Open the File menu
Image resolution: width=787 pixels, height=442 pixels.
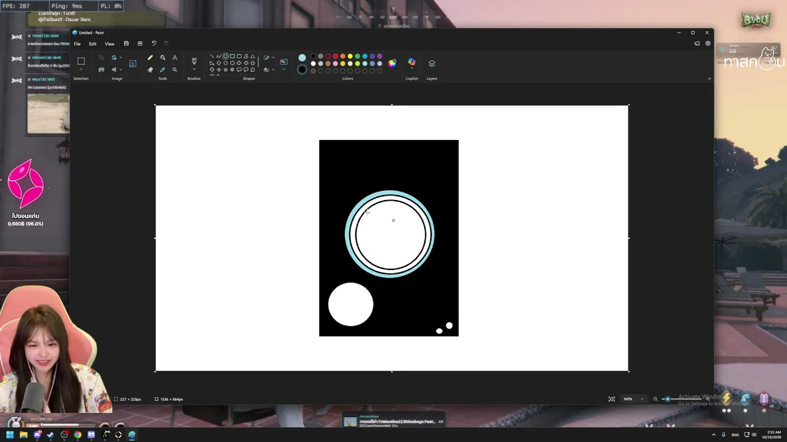[77, 44]
